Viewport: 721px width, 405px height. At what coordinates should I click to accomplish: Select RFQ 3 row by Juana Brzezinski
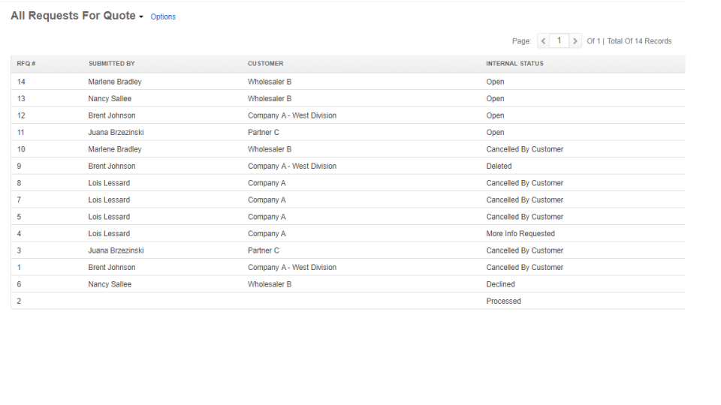point(116,250)
